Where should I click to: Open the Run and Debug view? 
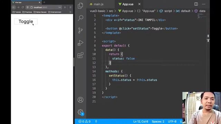click(80, 43)
